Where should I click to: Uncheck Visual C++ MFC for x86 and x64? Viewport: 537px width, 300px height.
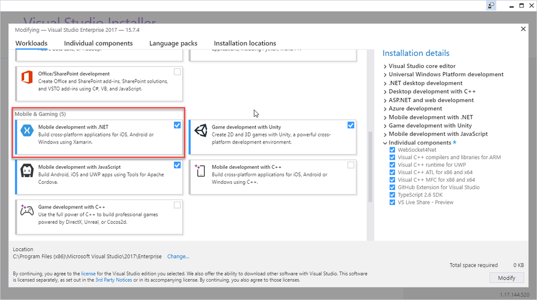pos(392,180)
